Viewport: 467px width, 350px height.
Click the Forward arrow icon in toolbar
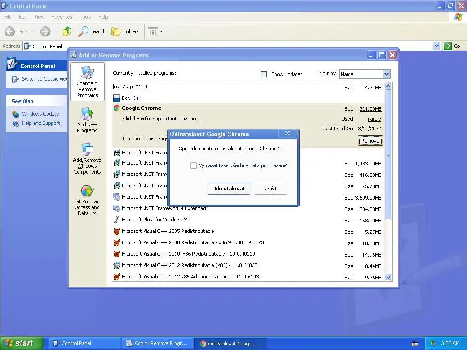(45, 31)
